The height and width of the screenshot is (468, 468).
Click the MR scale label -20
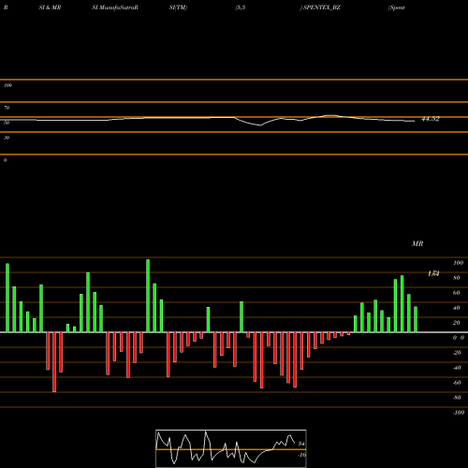coord(457,353)
